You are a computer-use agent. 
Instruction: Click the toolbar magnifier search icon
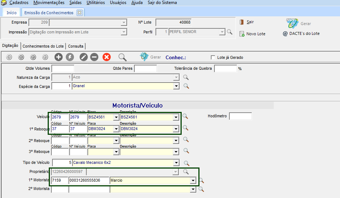[123, 57]
